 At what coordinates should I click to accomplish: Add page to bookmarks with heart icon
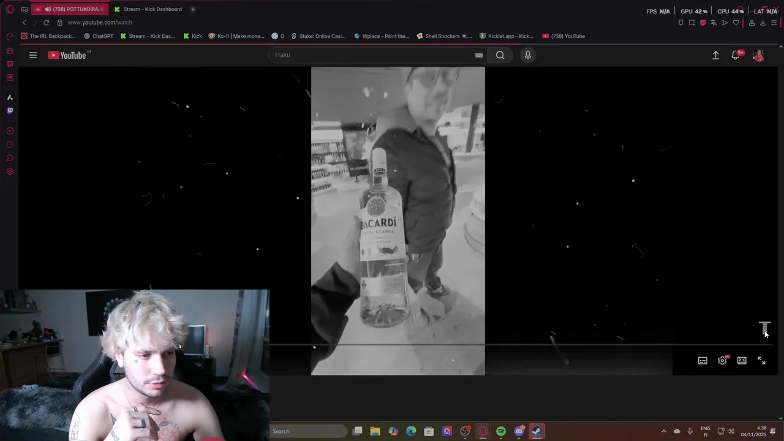pos(736,23)
